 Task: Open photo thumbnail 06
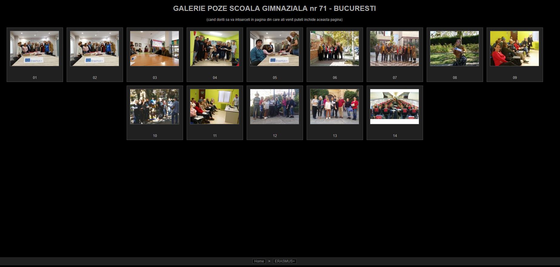click(x=335, y=48)
